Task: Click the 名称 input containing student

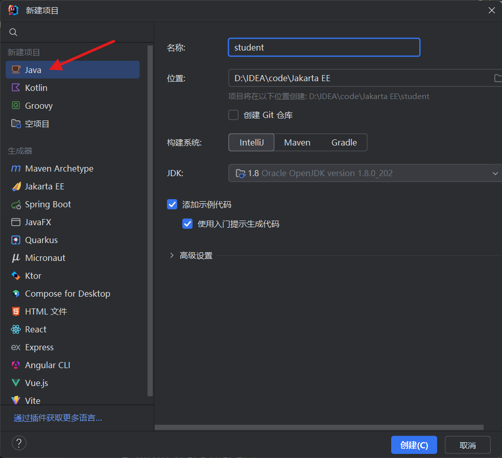Action: pyautogui.click(x=324, y=47)
